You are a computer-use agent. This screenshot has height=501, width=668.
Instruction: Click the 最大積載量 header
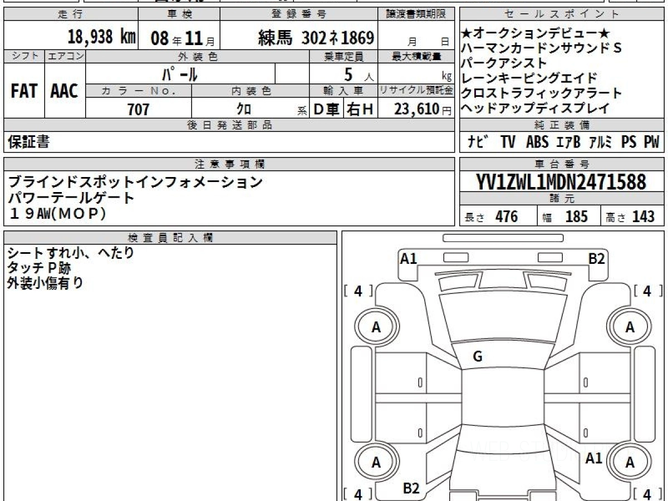pos(416,56)
